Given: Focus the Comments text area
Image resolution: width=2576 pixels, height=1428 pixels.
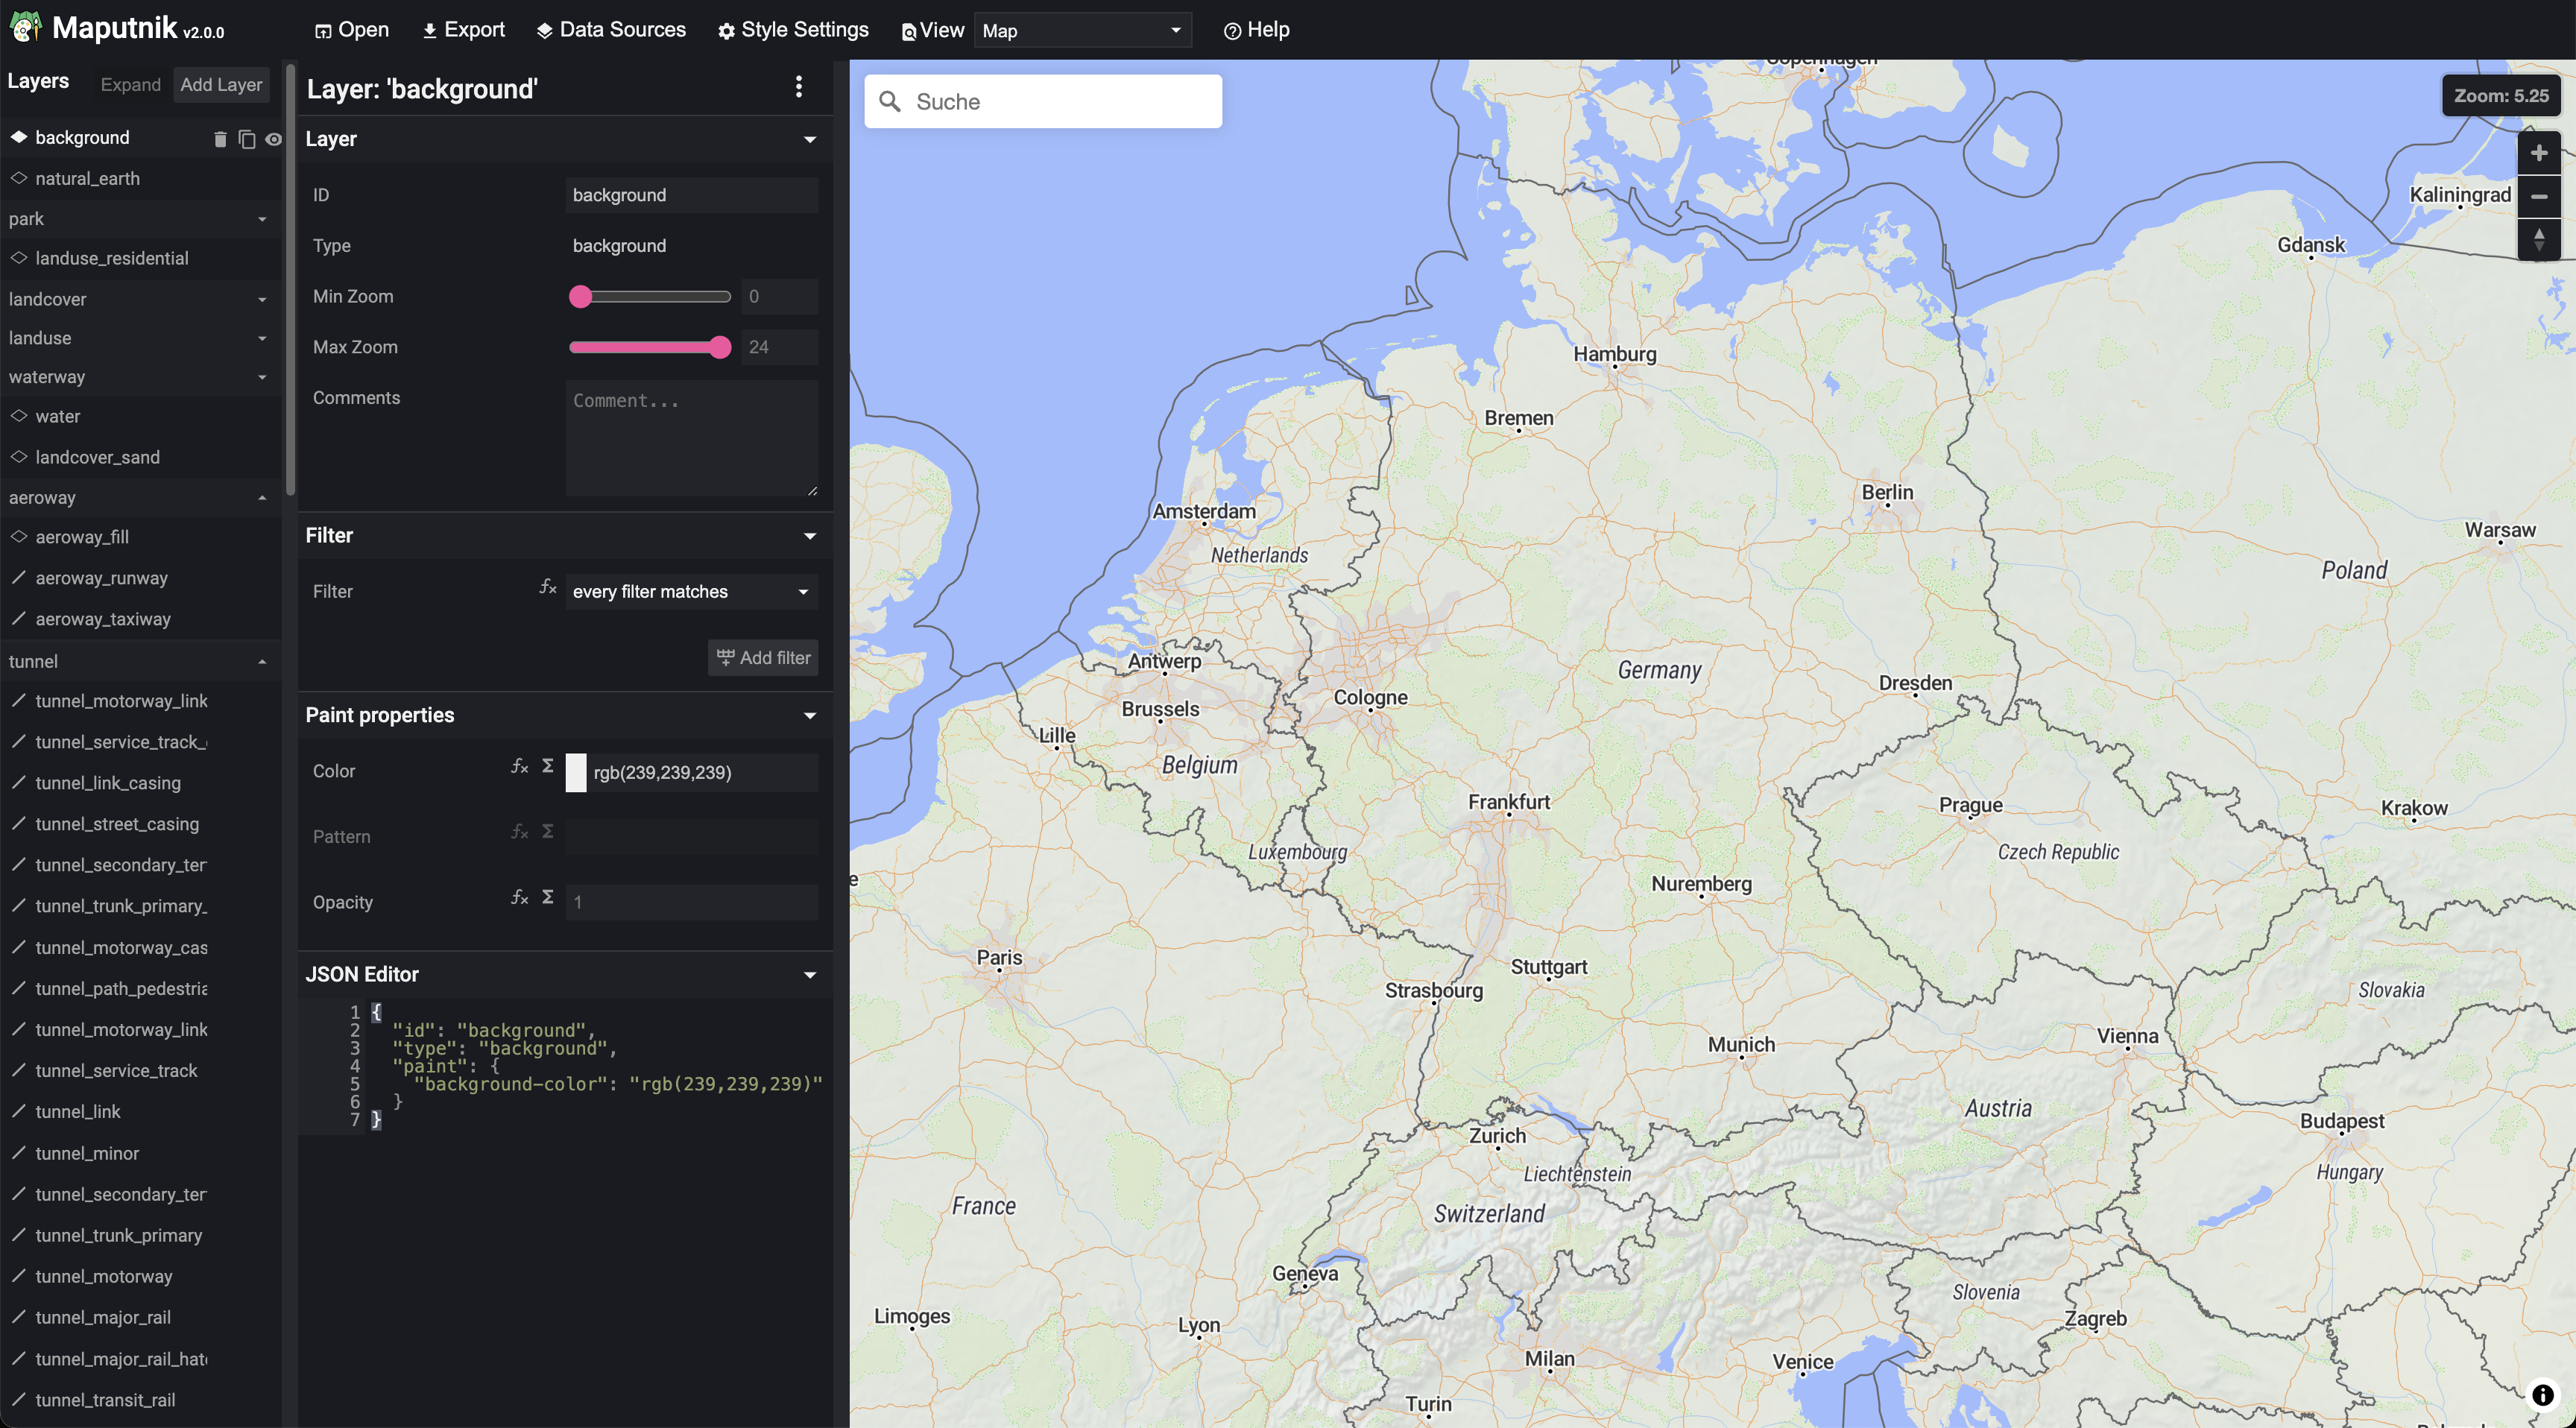Looking at the screenshot, I should pyautogui.click(x=691, y=437).
